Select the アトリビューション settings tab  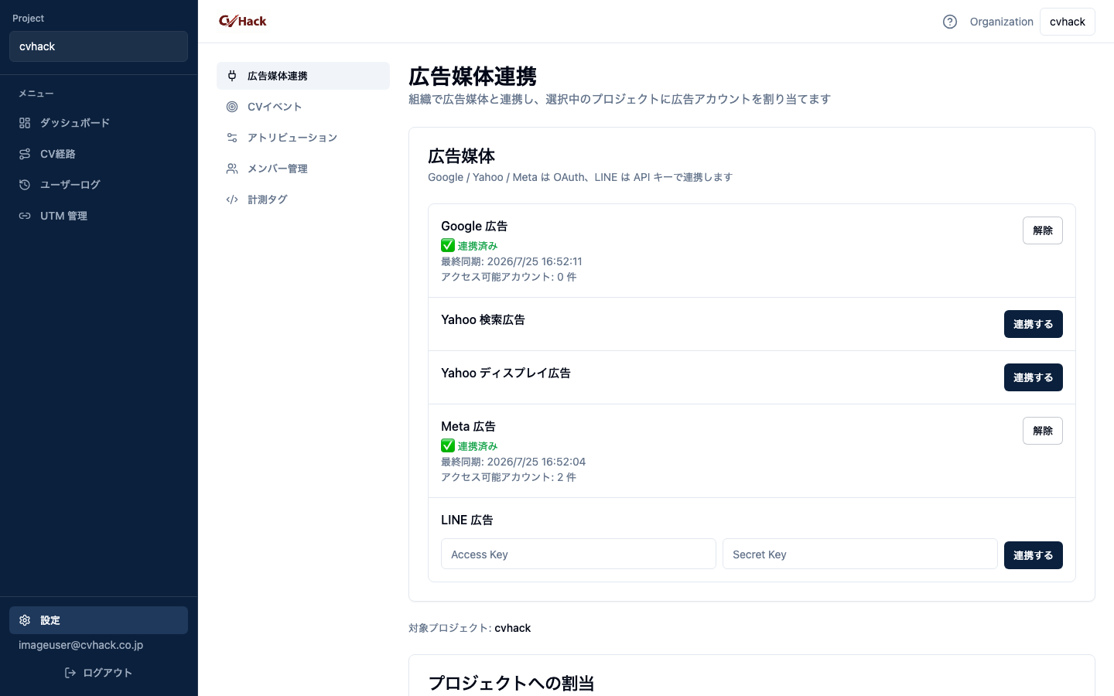(x=303, y=138)
